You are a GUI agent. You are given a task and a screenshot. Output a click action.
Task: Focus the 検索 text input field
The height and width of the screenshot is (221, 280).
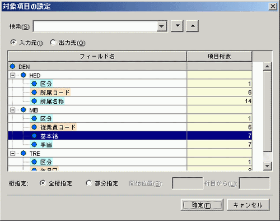coord(95,26)
